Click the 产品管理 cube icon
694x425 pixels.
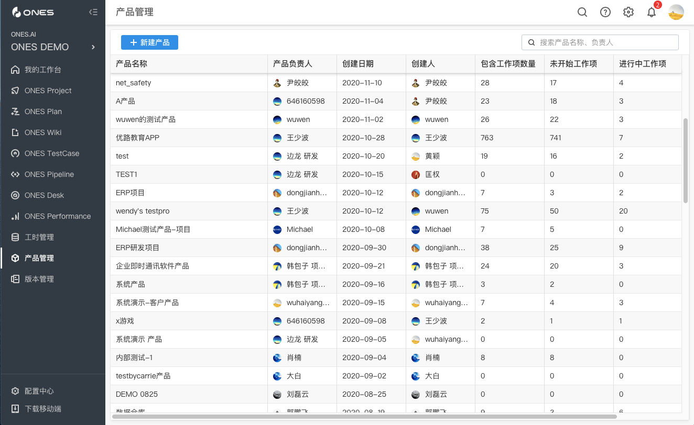(15, 258)
